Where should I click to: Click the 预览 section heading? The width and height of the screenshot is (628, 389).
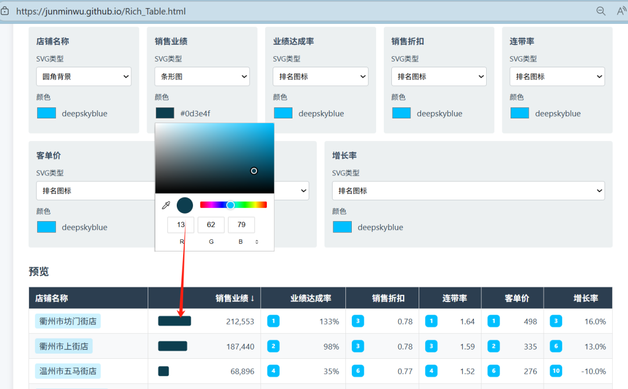pyautogui.click(x=39, y=272)
